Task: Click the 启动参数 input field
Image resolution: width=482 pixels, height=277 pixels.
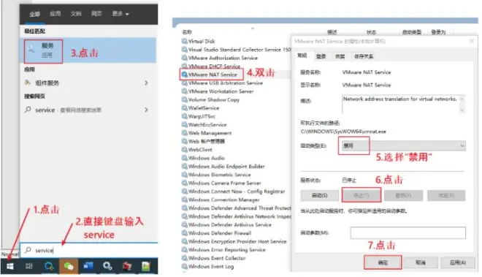Action: pyautogui.click(x=408, y=233)
